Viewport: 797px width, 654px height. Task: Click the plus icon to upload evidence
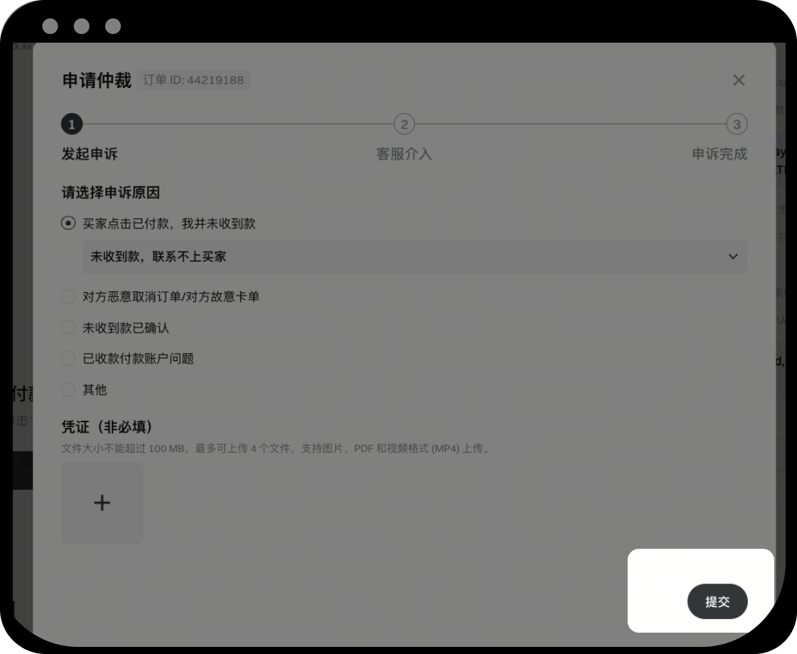pyautogui.click(x=102, y=503)
